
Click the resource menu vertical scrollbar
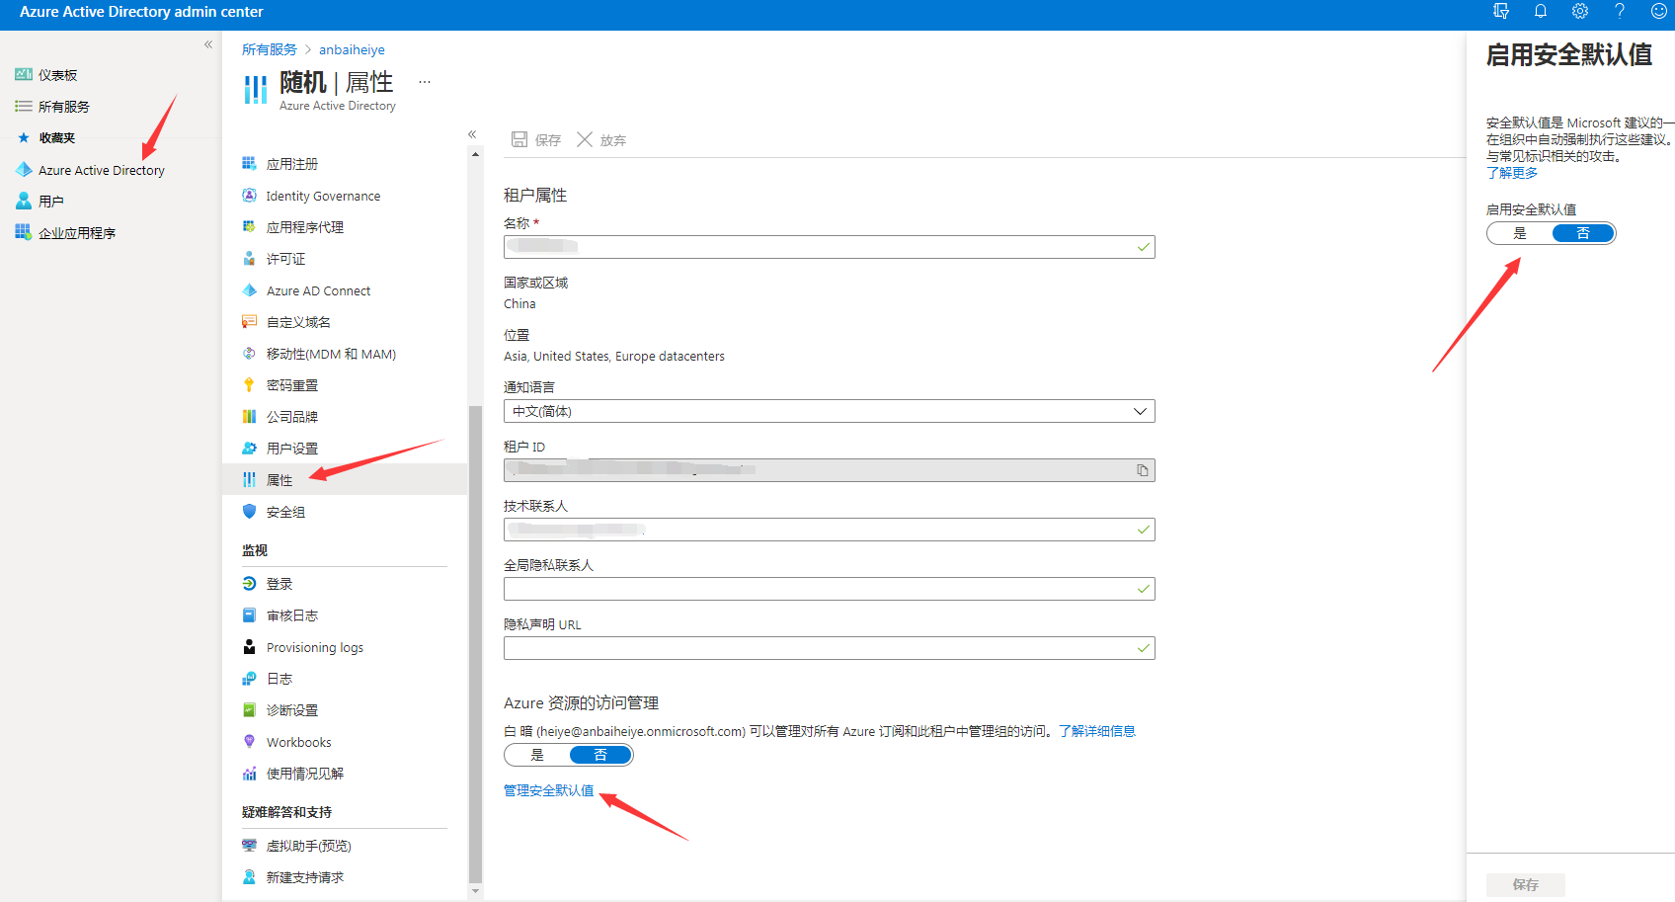(x=475, y=642)
